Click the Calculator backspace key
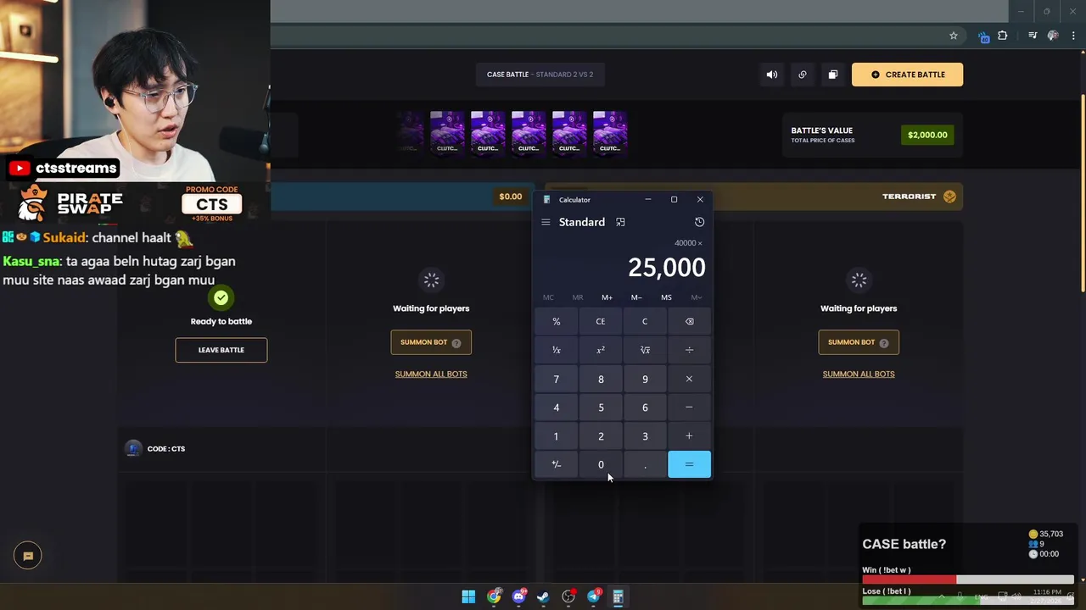Image resolution: width=1086 pixels, height=610 pixels. coord(689,321)
